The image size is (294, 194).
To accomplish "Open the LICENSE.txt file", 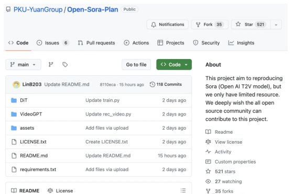I will [x=33, y=142].
